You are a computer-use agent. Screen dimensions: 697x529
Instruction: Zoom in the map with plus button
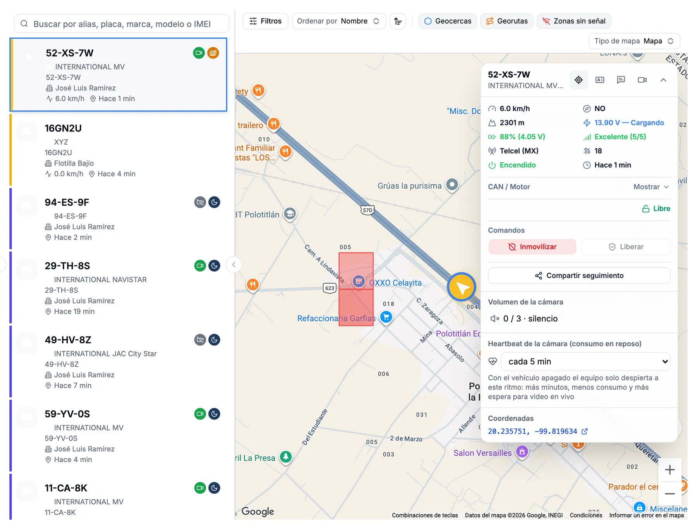pos(670,470)
